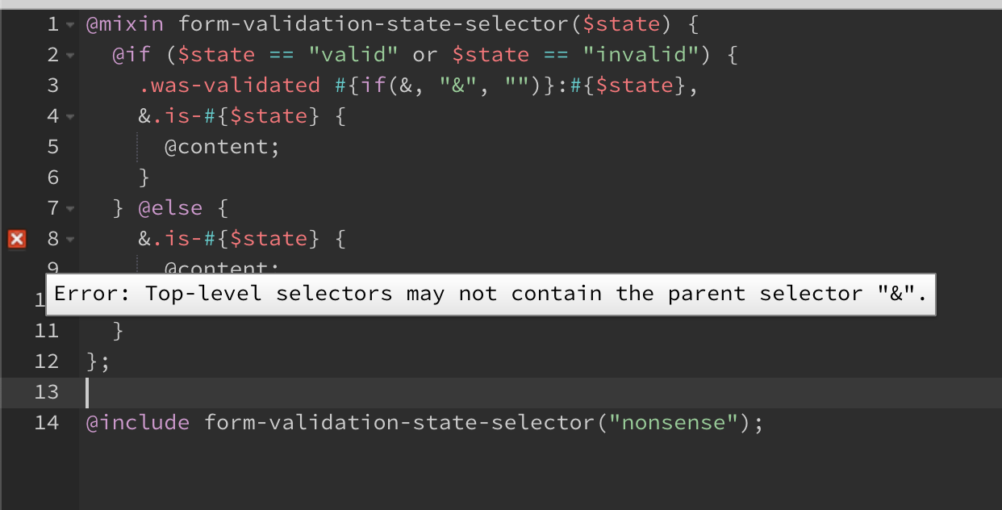Click the error tooltip message
Image resolution: width=1002 pixels, height=510 pixels.
[x=491, y=294]
